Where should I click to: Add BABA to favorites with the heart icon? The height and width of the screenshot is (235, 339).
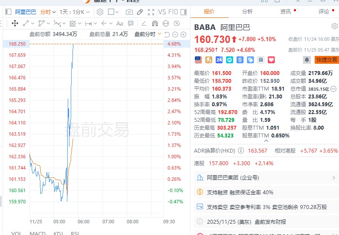point(271,60)
